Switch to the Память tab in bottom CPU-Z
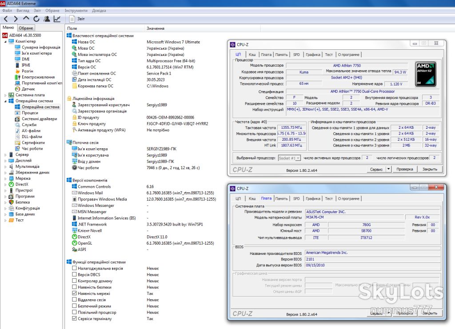Screen dimensions: 455x329 click(x=281, y=198)
